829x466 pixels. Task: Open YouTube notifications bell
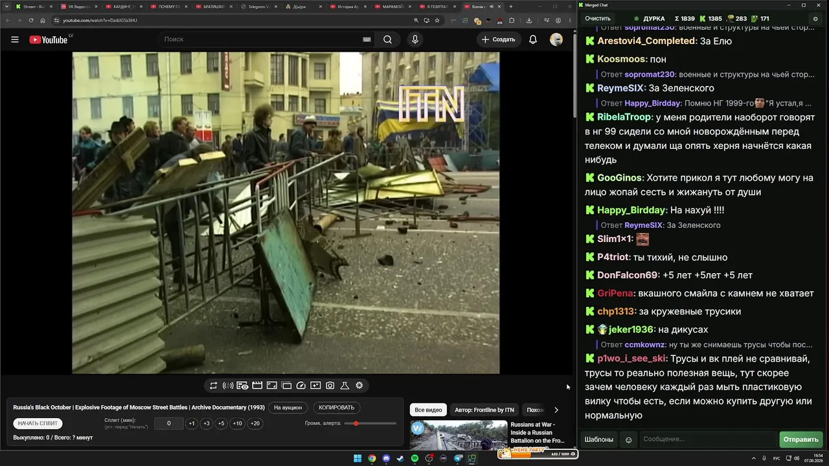coord(533,39)
